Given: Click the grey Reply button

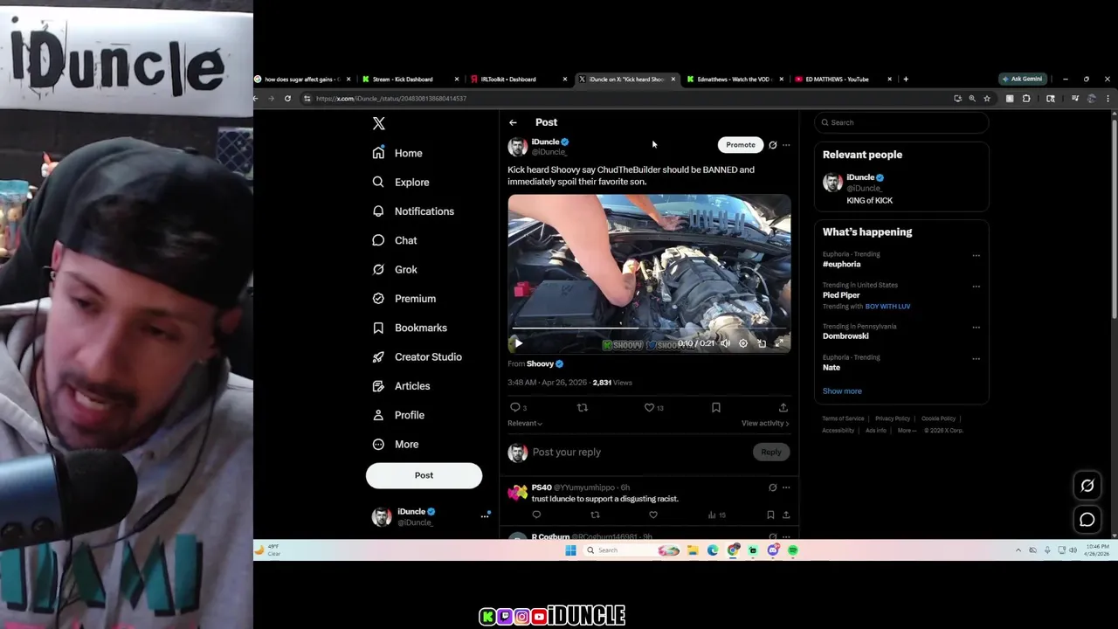Looking at the screenshot, I should 770,452.
